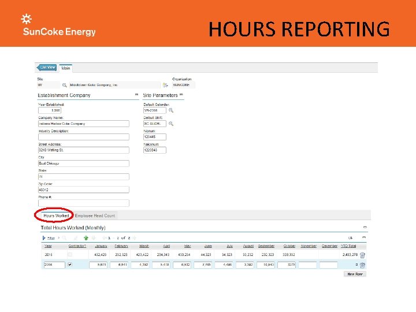Sort by October column header

[289, 246]
